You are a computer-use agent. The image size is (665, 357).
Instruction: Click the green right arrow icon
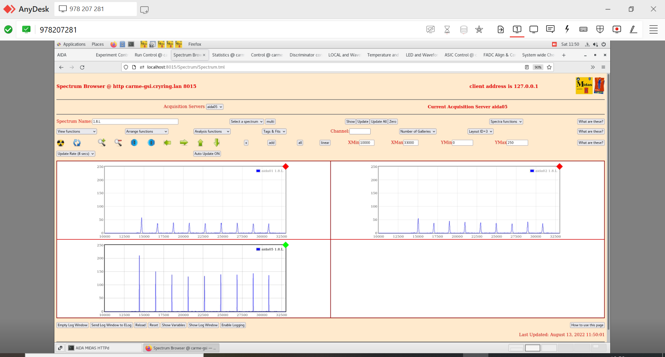pos(184,143)
